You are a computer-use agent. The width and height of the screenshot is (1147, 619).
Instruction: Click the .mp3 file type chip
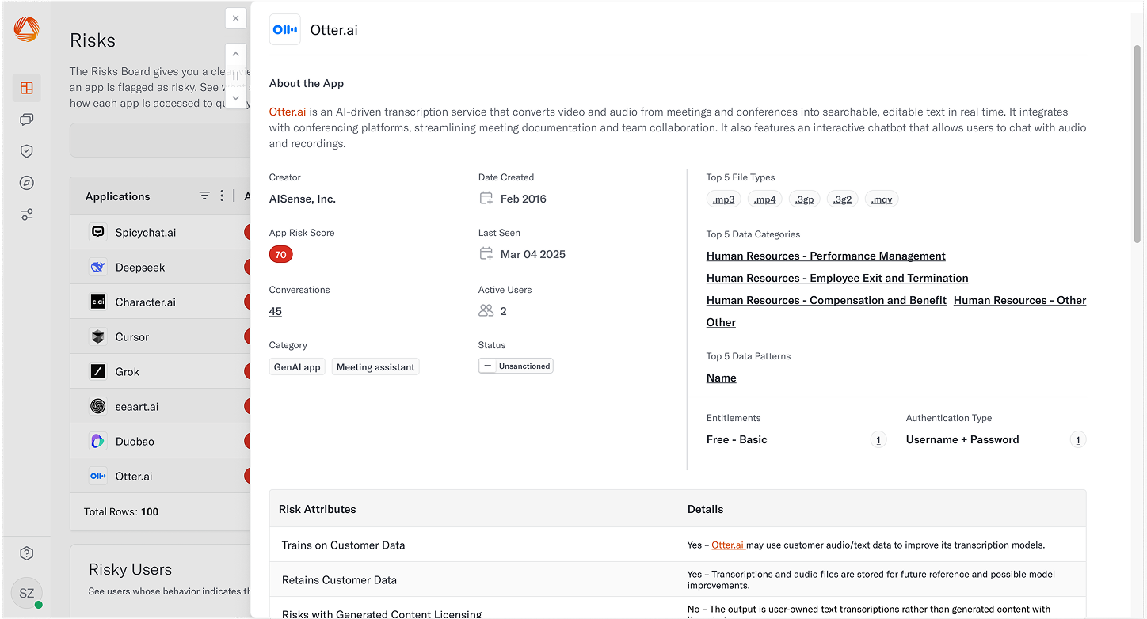(x=724, y=199)
